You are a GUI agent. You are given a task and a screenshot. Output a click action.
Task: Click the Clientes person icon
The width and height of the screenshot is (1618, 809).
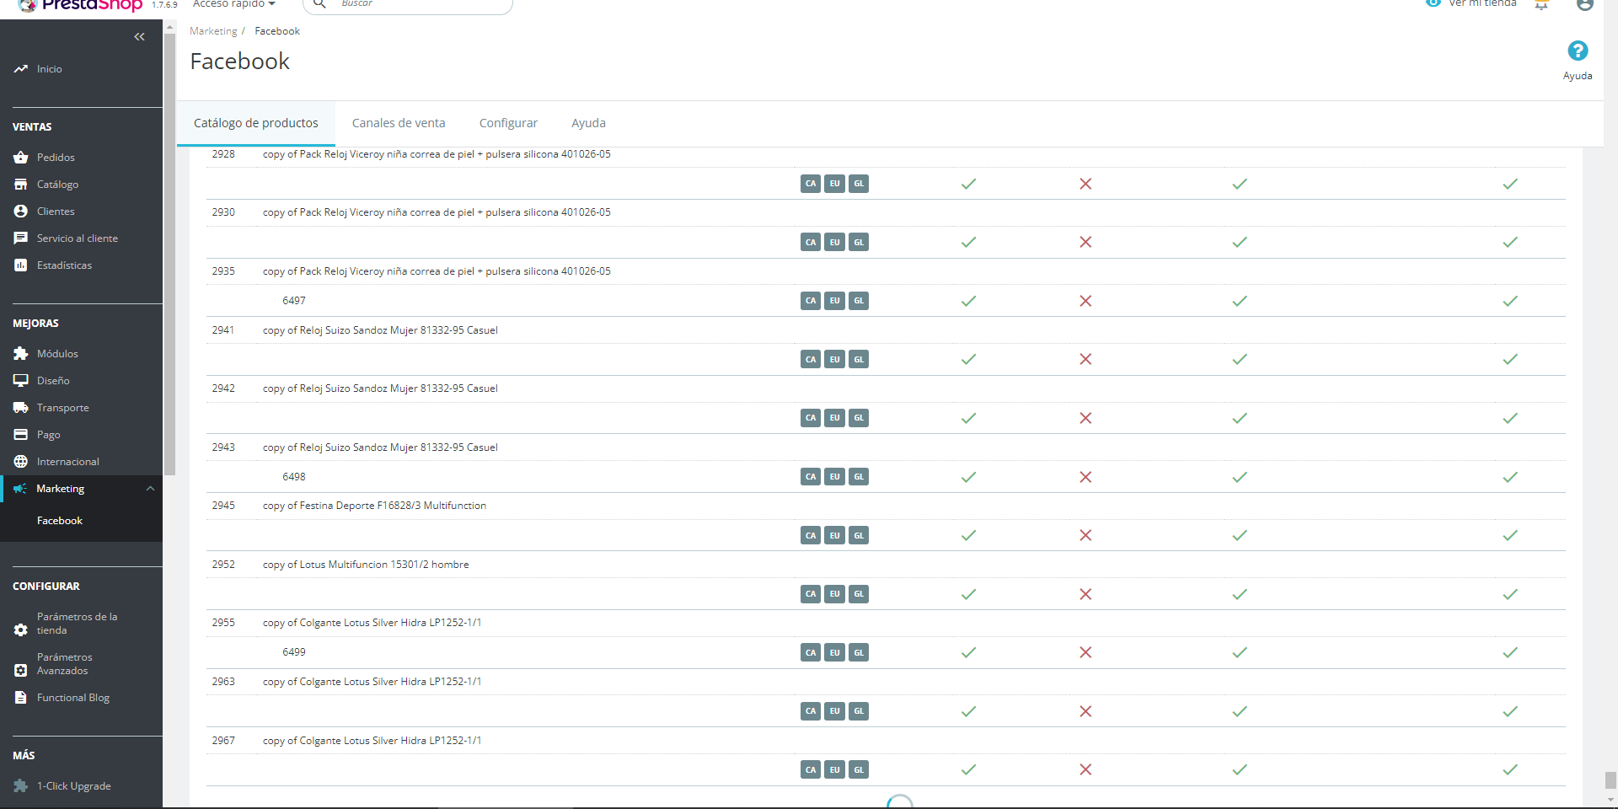coord(21,212)
